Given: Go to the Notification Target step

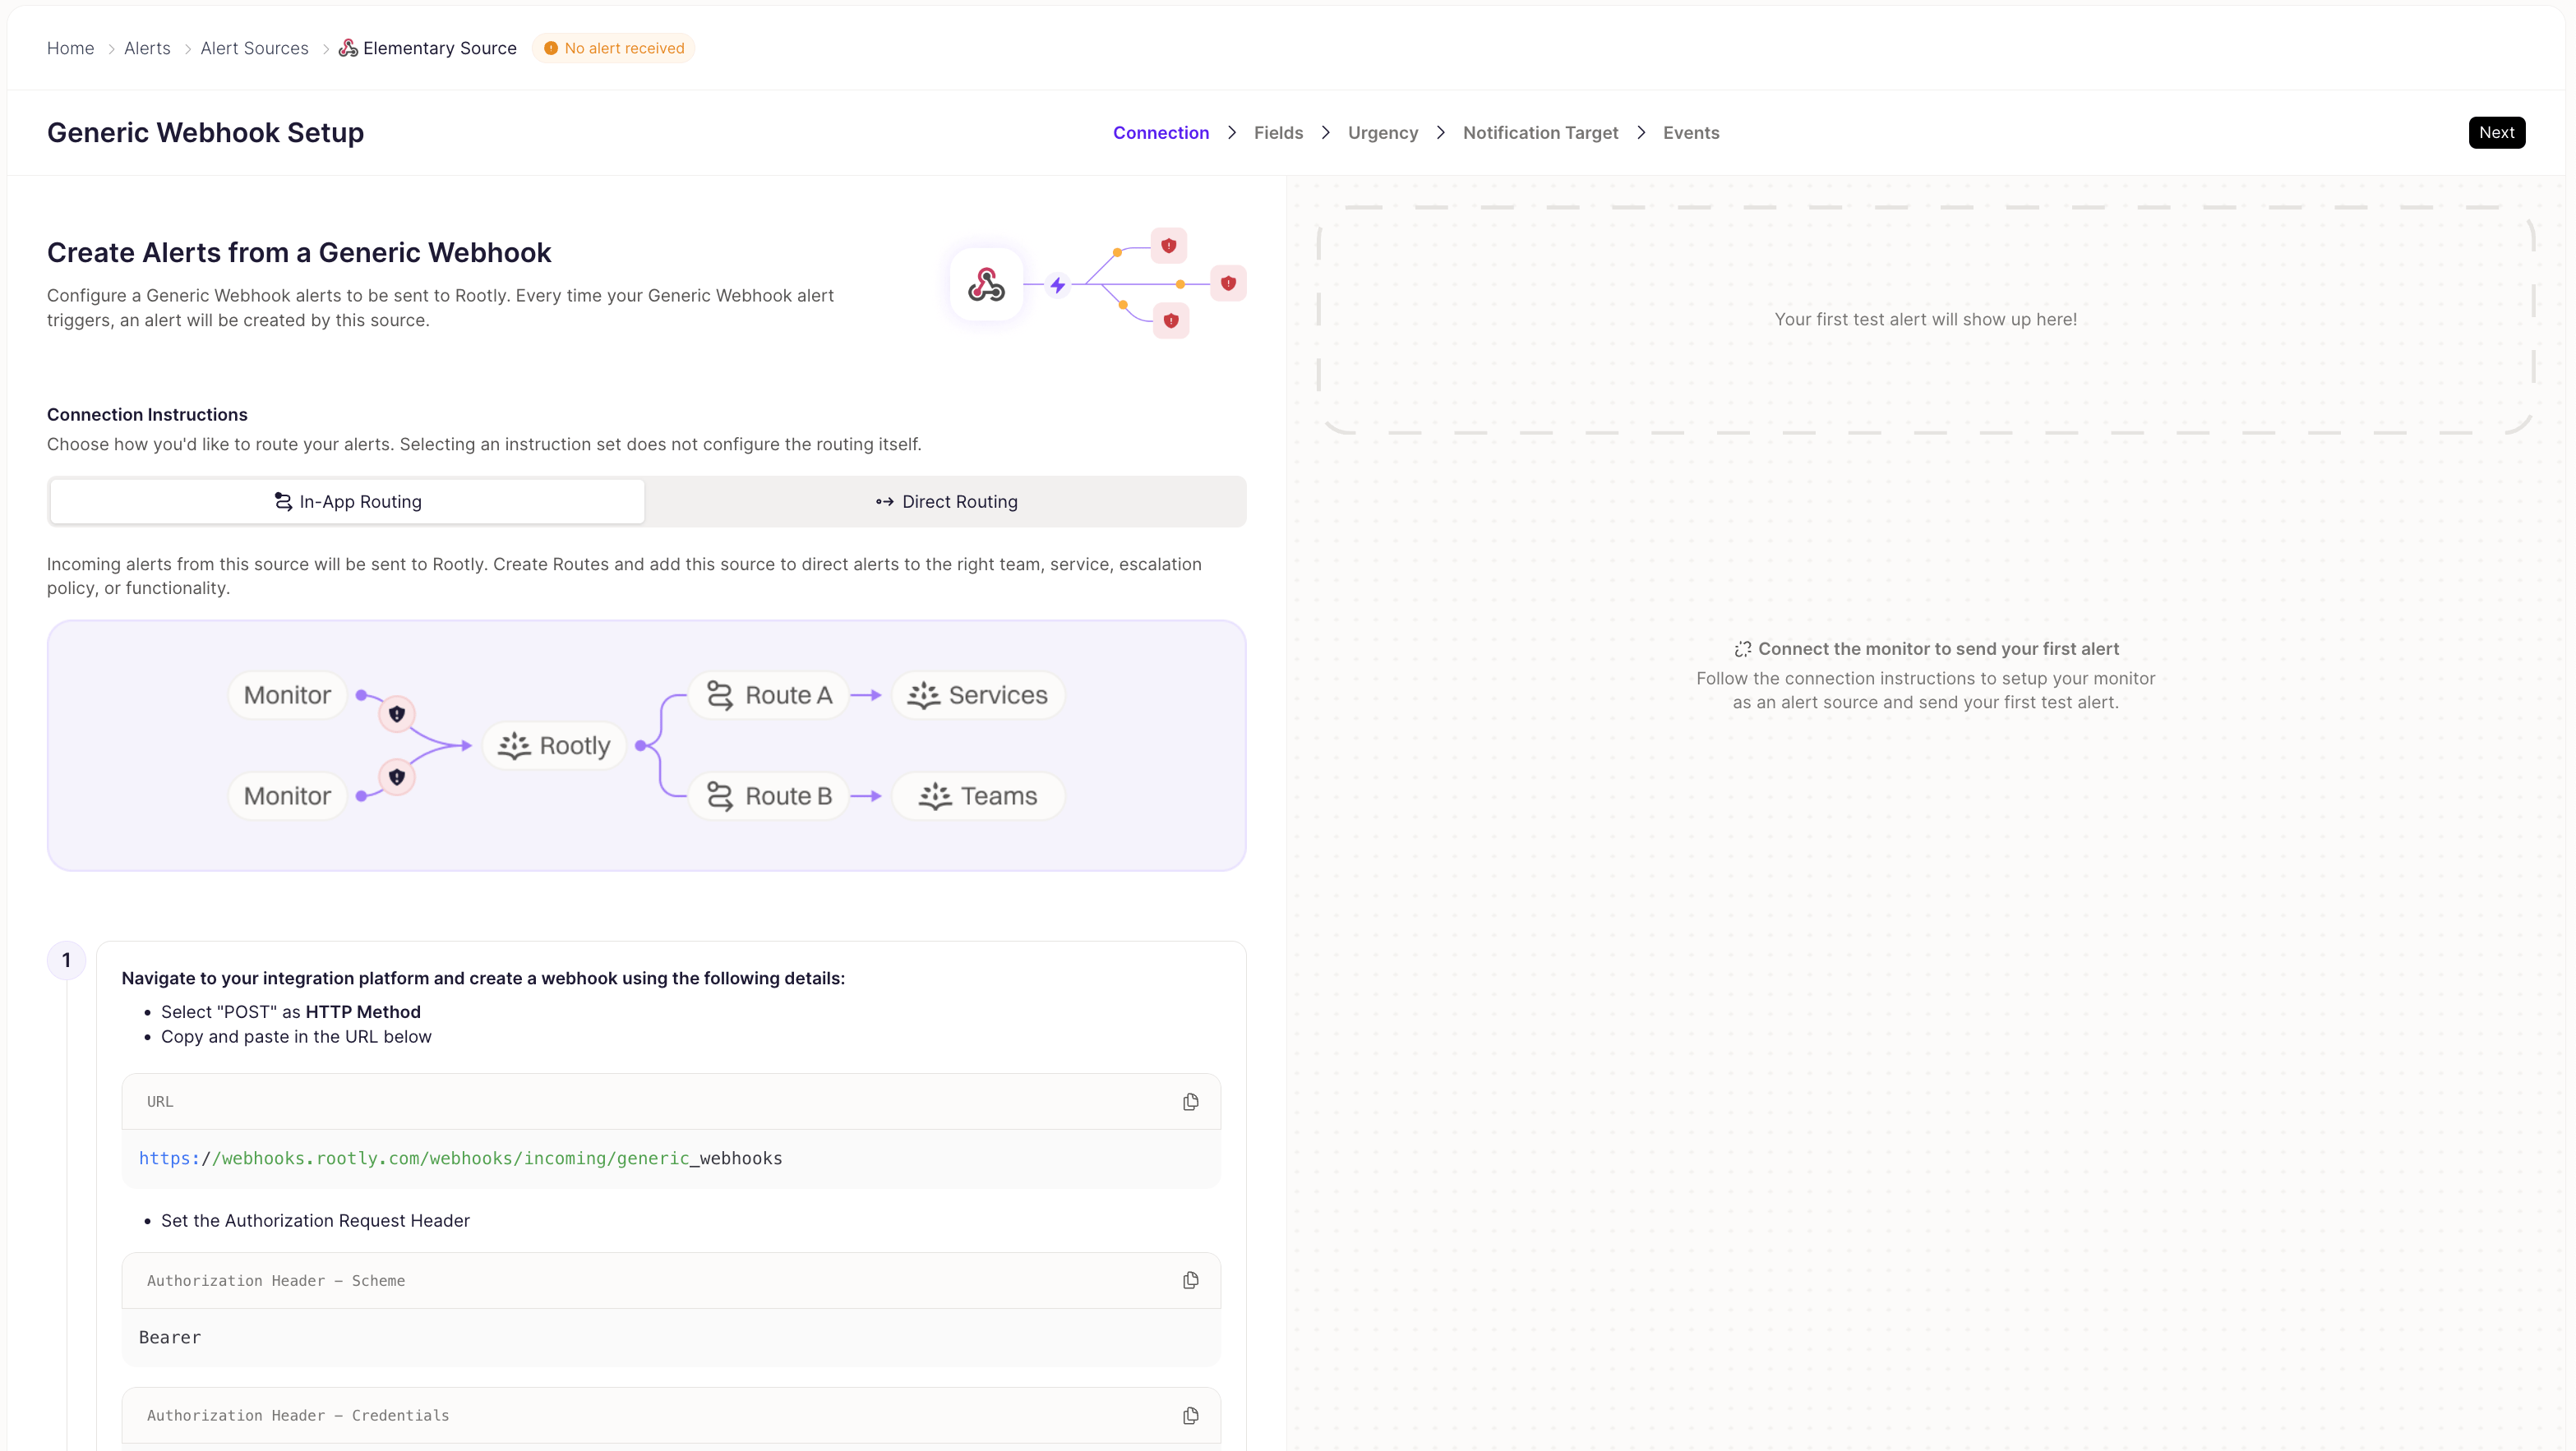Looking at the screenshot, I should tap(1540, 133).
